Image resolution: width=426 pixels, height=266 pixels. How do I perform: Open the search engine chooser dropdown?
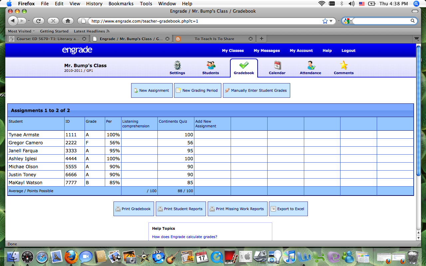point(347,21)
